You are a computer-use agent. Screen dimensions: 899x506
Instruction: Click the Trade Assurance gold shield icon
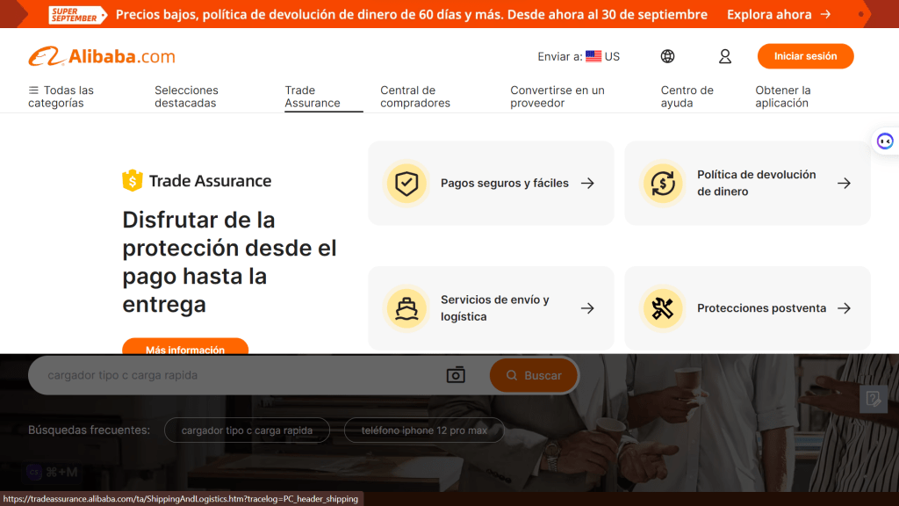point(133,181)
